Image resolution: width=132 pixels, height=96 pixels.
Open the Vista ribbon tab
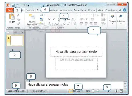click(x=100, y=10)
